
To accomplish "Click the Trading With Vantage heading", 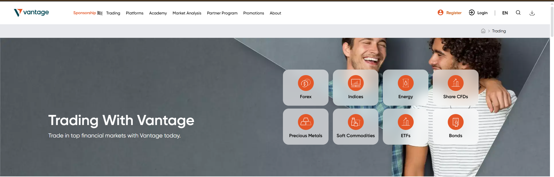I will [121, 120].
